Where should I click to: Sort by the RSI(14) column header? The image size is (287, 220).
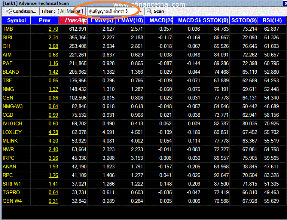pos(272,20)
